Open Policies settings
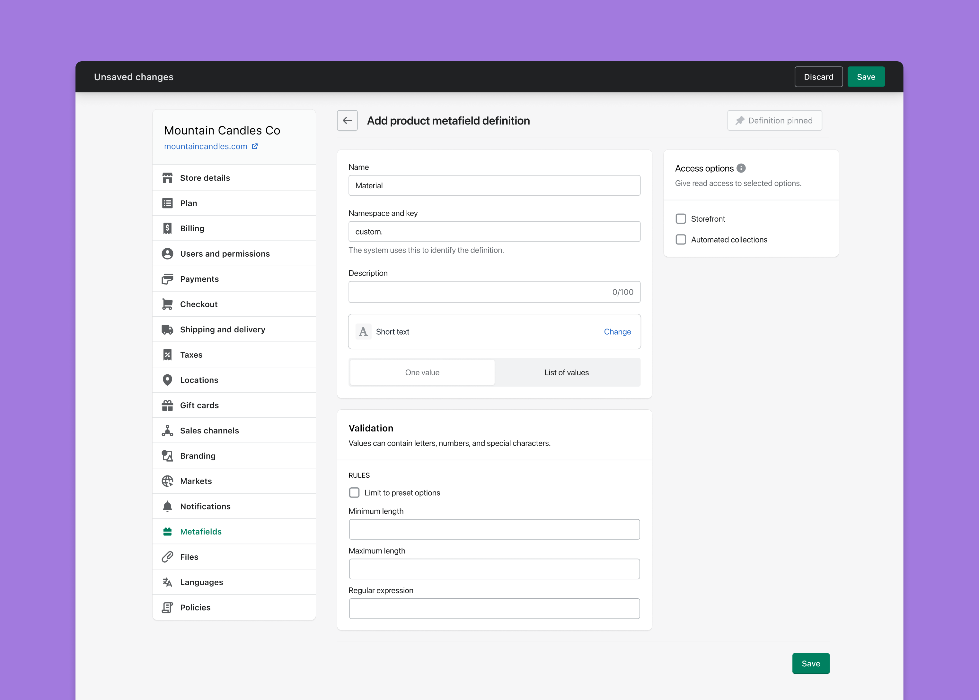Screen dimensions: 979x700 [234, 607]
